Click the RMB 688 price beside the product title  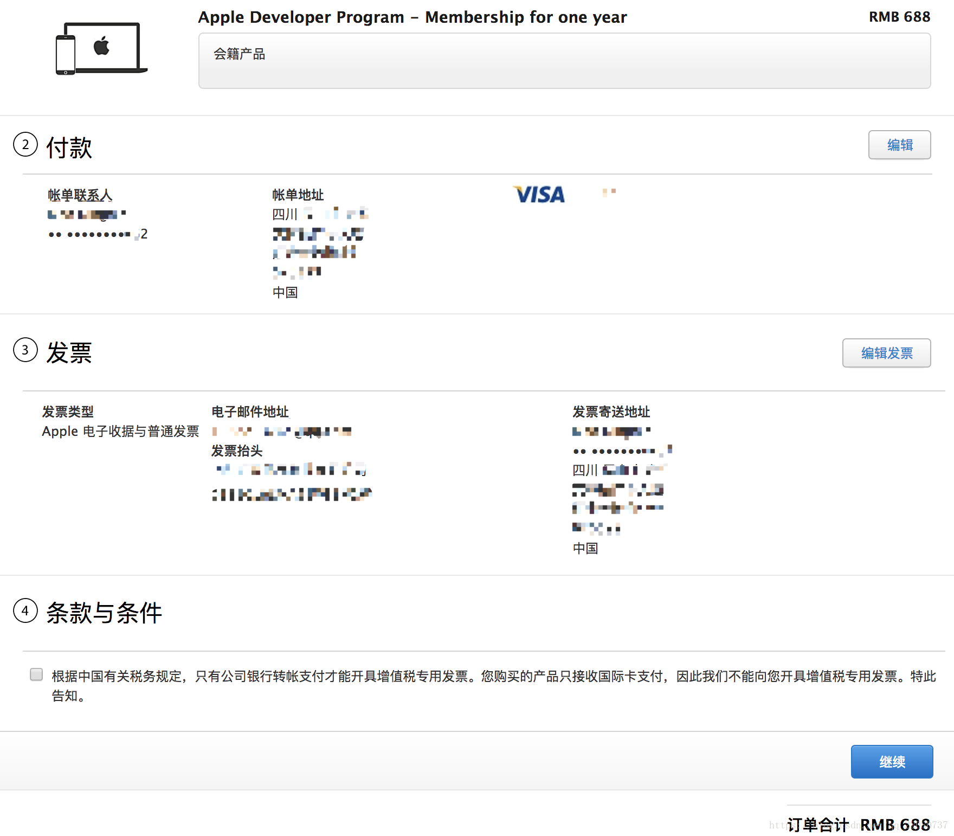[899, 17]
